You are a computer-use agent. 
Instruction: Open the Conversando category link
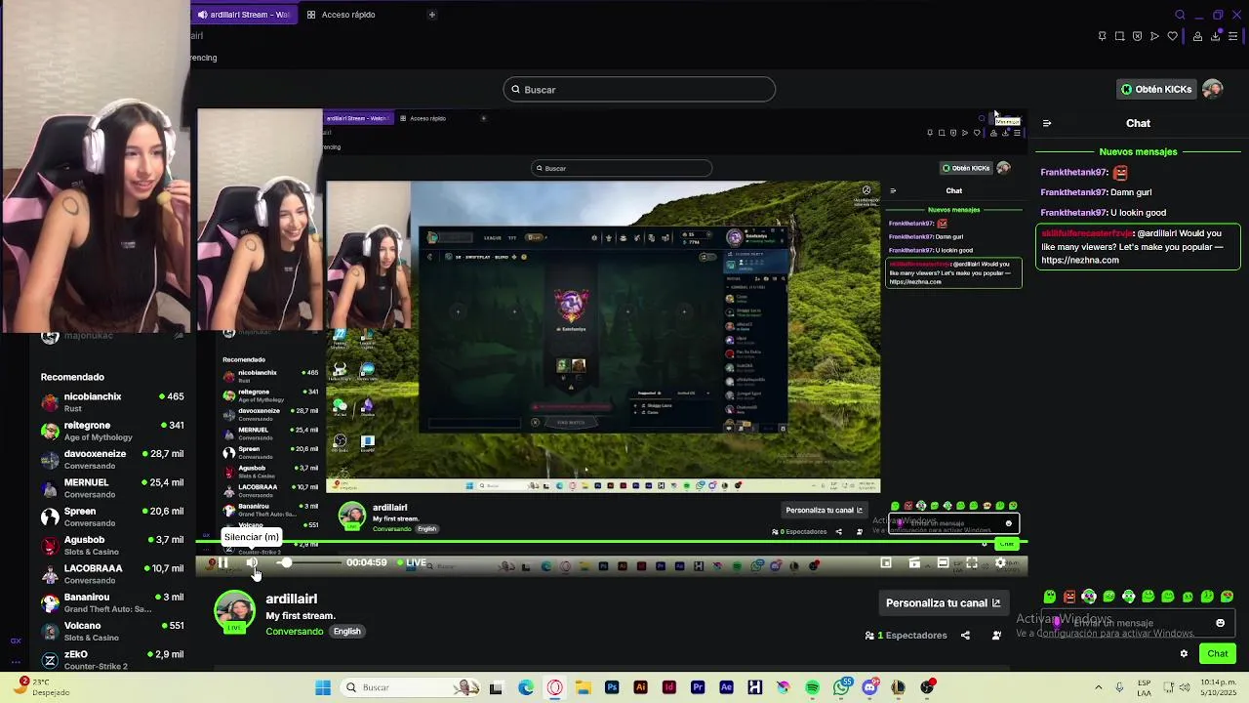[x=294, y=632]
